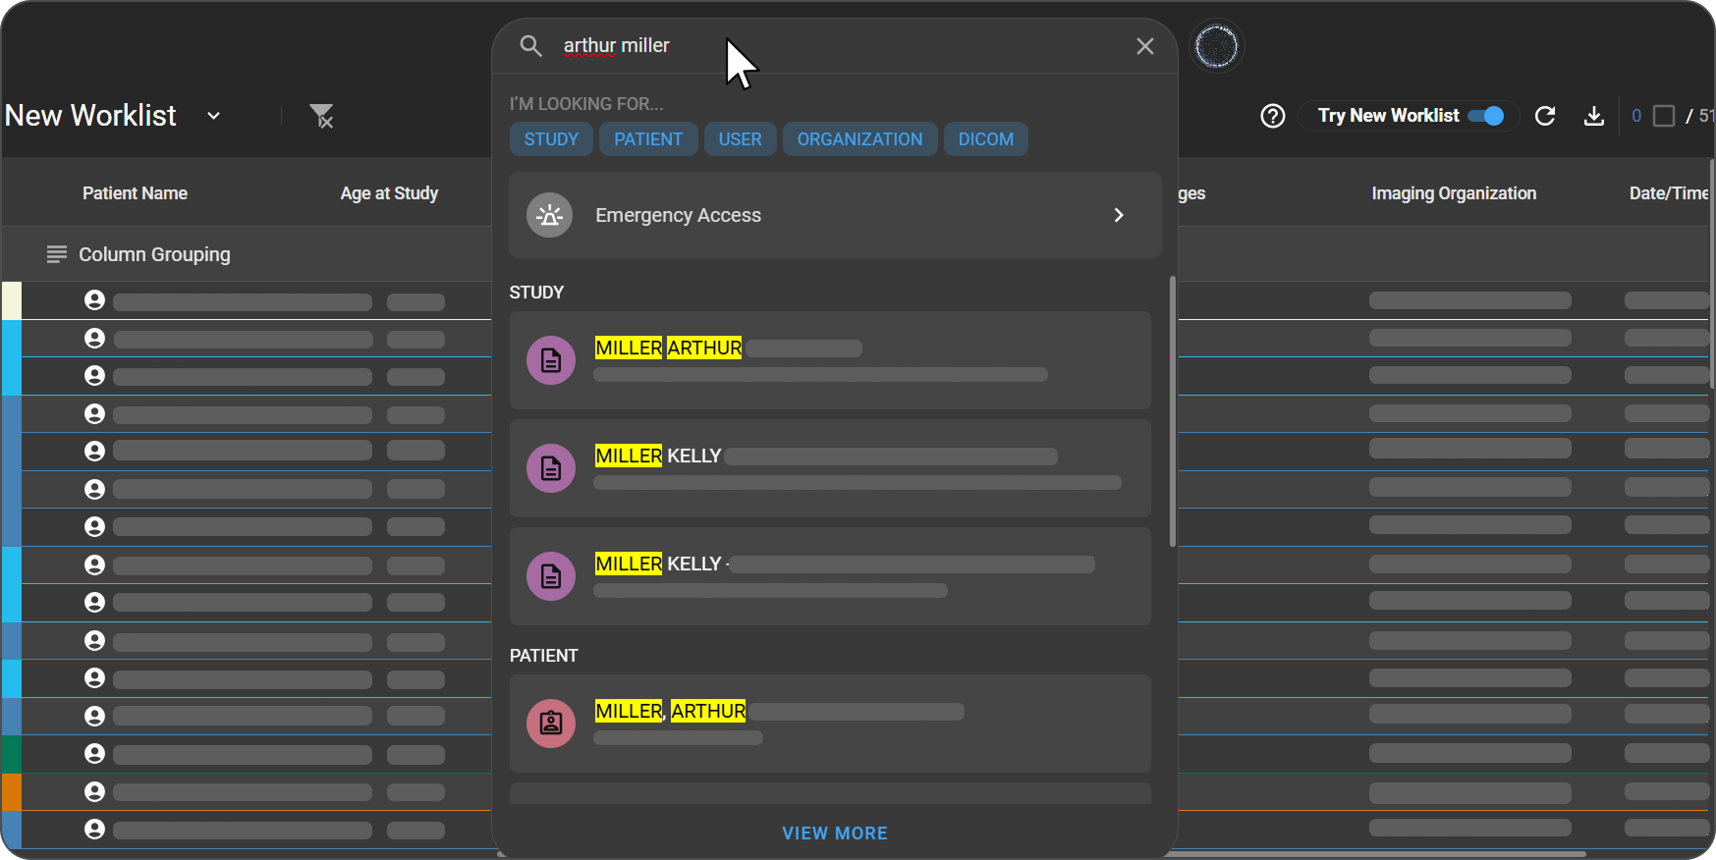
Task: Refresh the worklist
Action: (1544, 116)
